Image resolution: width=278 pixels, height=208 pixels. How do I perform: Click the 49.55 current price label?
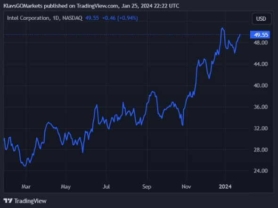(x=260, y=35)
